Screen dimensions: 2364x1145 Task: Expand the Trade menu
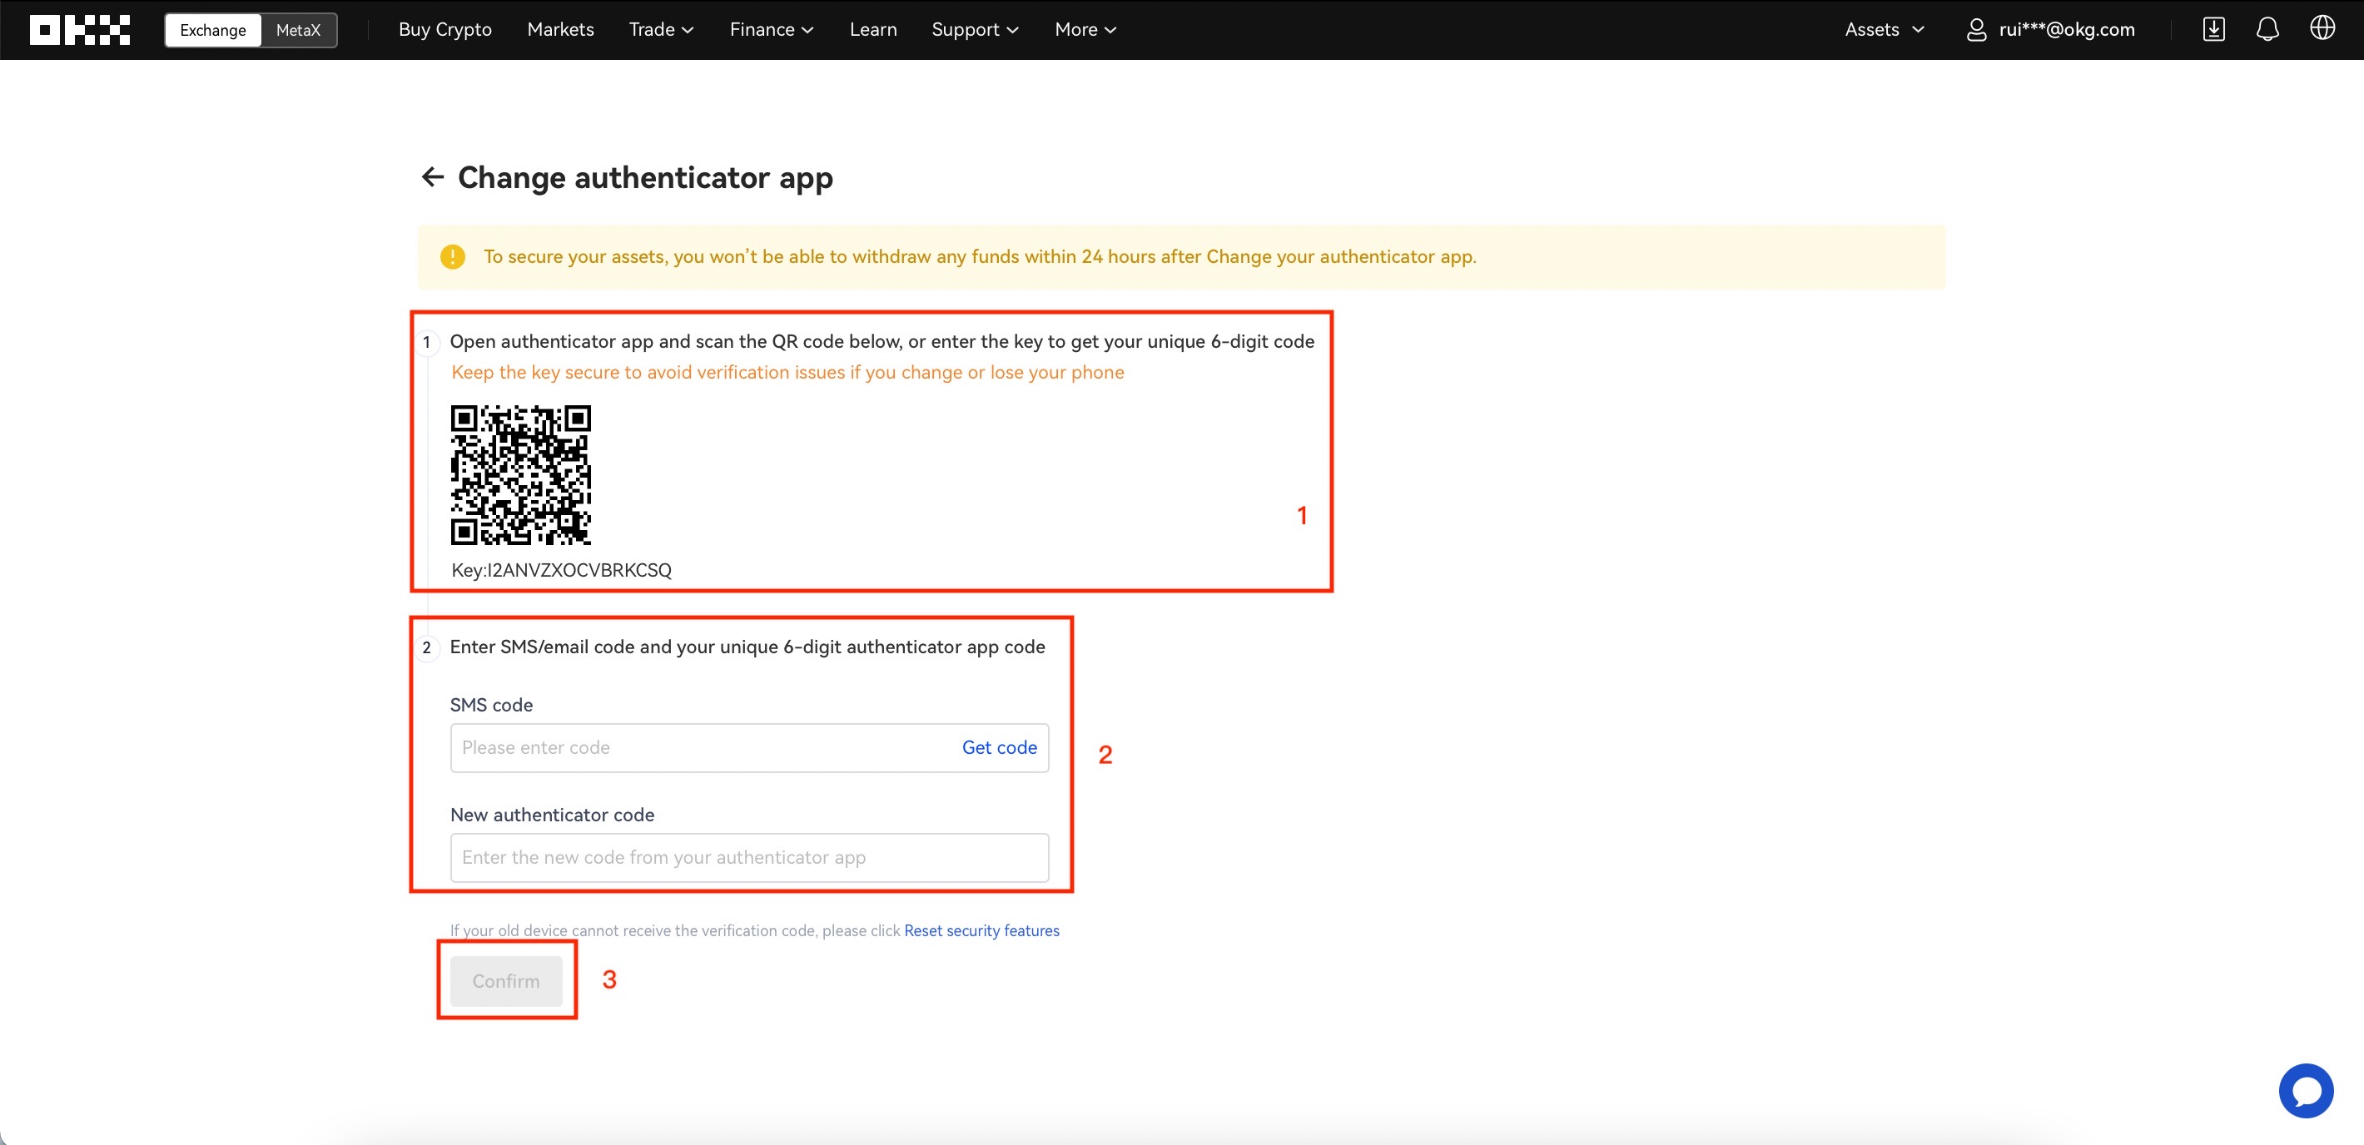tap(661, 29)
